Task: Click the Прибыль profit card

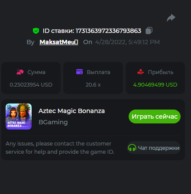Action: pos(155,78)
